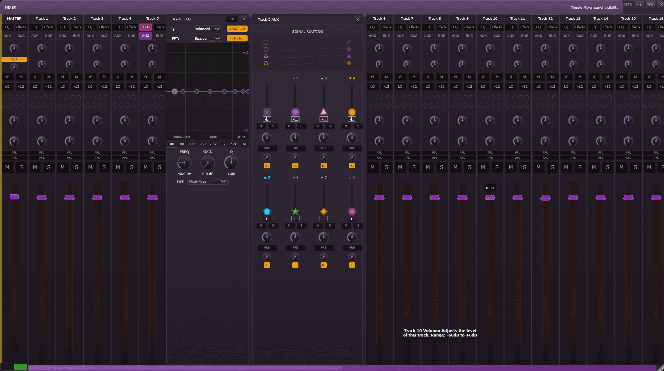Open the Effects panel for Track 9
This screenshot has width=664, height=371.
point(469,27)
